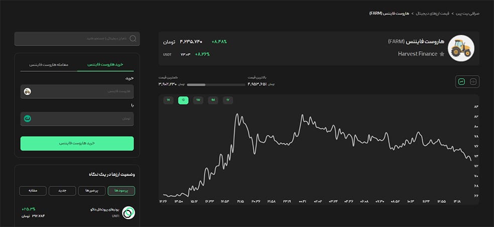494x227 pixels.
Task: Click the 14:18 label on the time axis
Action: coord(457,201)
